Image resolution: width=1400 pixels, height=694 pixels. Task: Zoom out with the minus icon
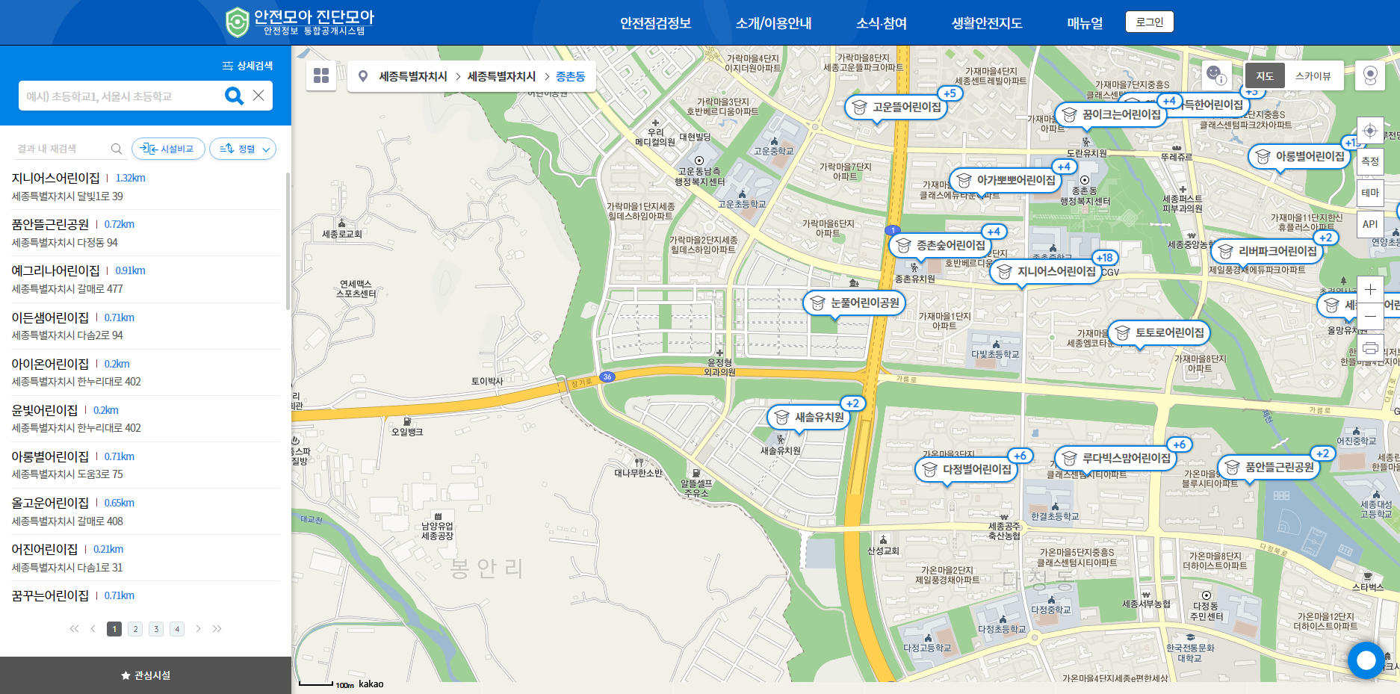(x=1370, y=316)
